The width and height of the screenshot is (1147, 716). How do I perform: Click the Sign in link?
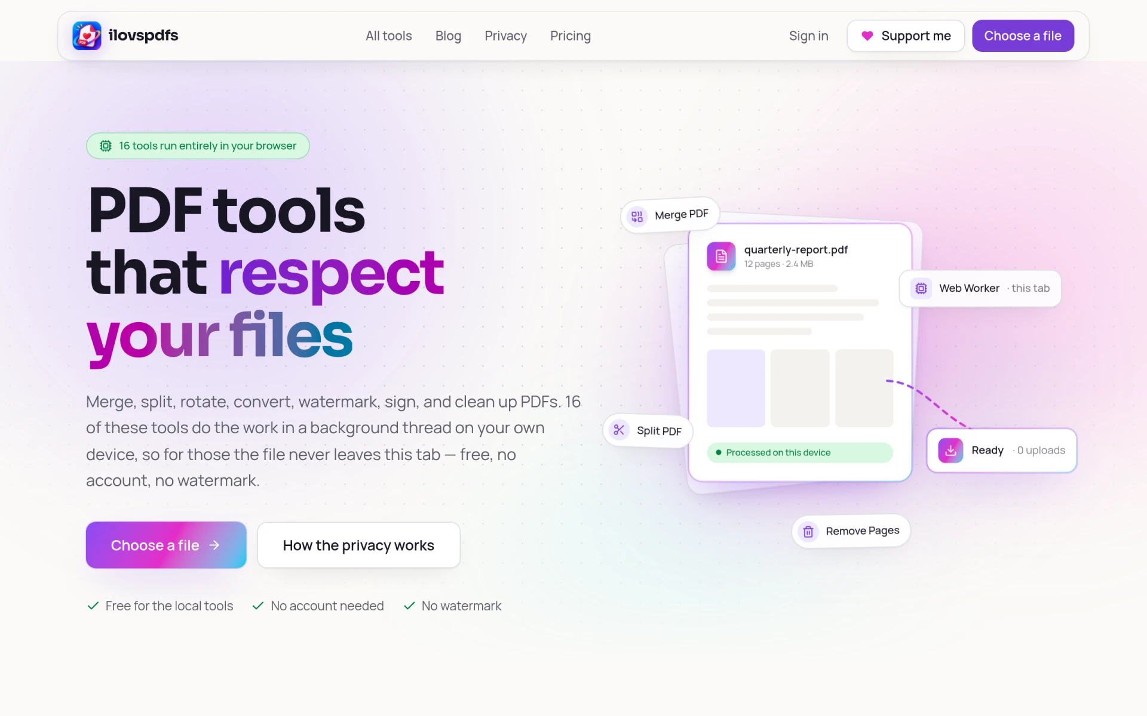click(x=808, y=36)
